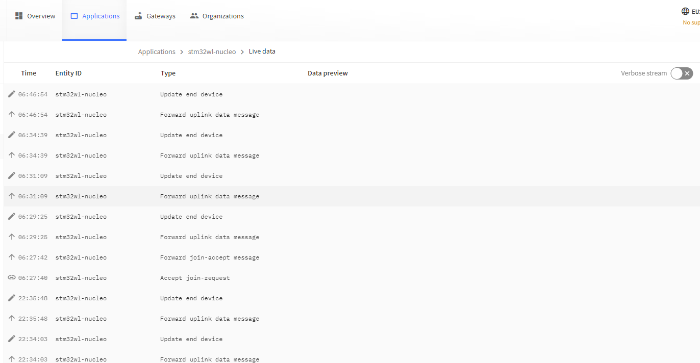
Task: Click the globe icon for cluster region
Action: coord(685,11)
